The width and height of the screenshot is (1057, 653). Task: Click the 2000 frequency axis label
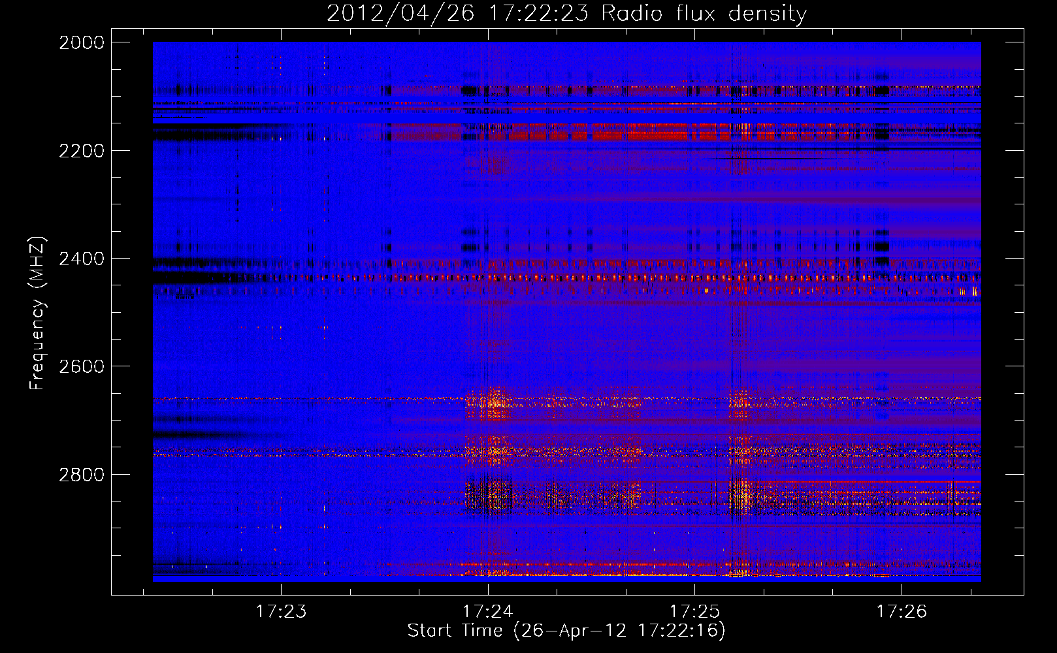tap(82, 42)
